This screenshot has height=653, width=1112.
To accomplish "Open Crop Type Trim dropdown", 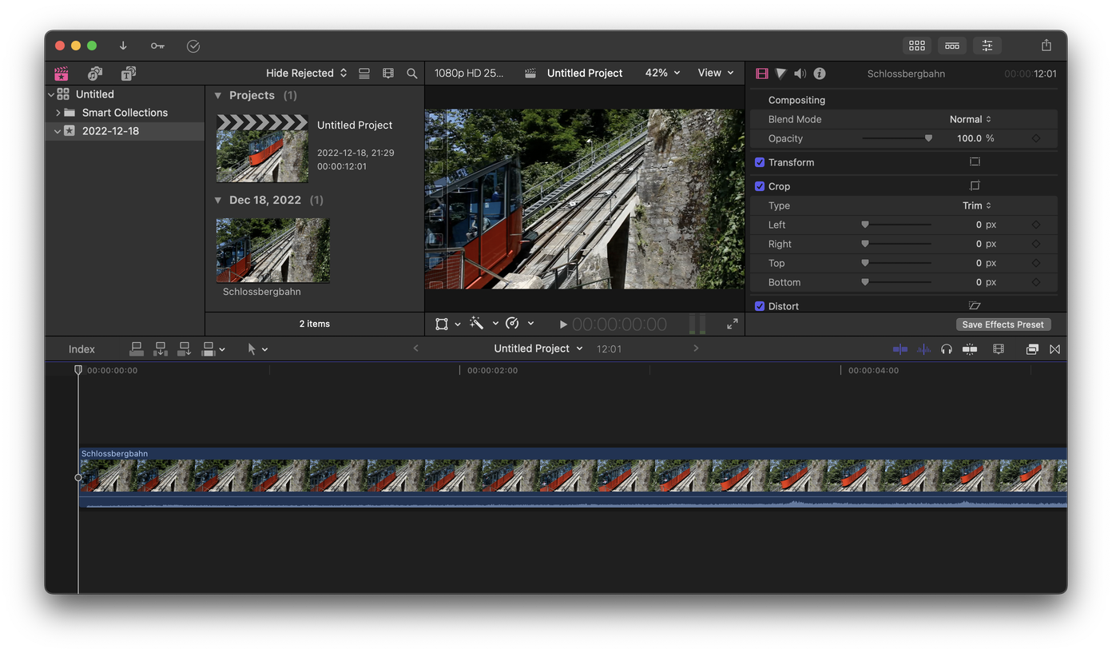I will click(x=977, y=205).
